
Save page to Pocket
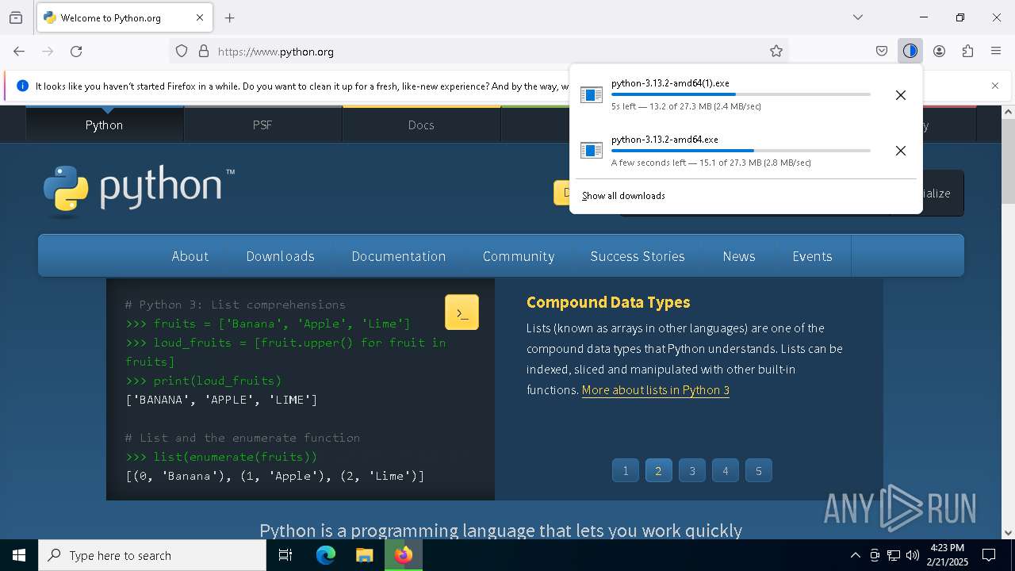coord(882,52)
